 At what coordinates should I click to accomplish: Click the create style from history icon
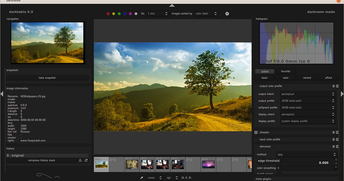(x=80, y=160)
